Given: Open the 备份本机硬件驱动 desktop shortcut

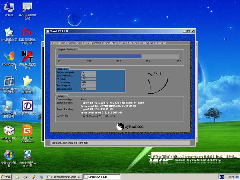Looking at the screenshot, I should coord(27,7).
